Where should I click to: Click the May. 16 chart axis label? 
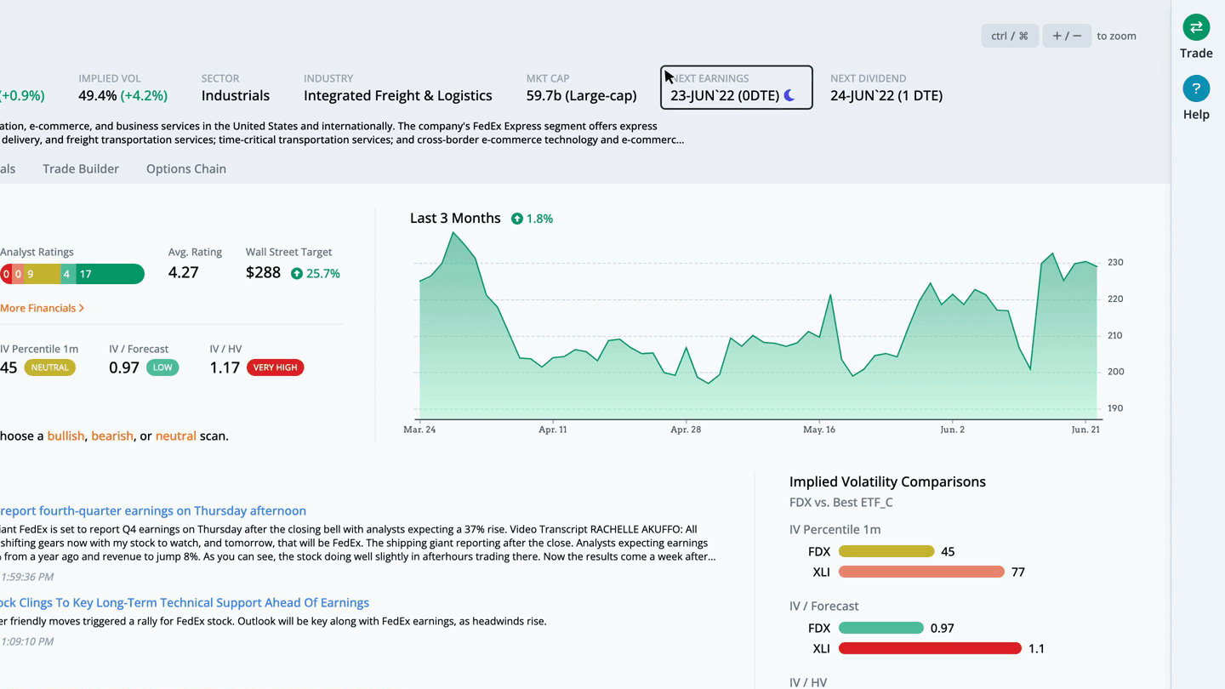(819, 430)
